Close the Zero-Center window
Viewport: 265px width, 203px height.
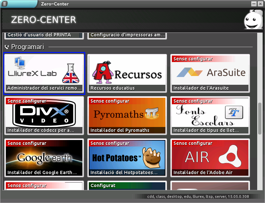(260, 4)
